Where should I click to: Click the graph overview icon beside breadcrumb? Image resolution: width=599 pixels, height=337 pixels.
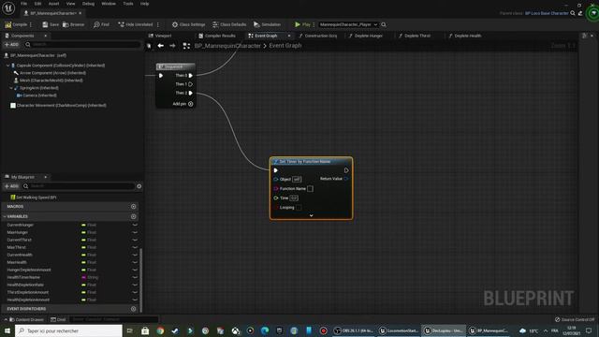(x=186, y=46)
